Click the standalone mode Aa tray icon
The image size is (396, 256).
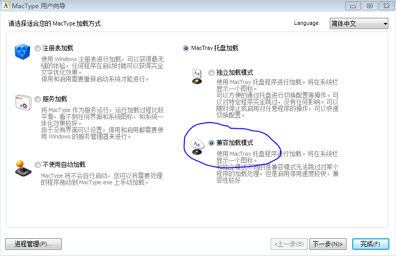pos(197,76)
